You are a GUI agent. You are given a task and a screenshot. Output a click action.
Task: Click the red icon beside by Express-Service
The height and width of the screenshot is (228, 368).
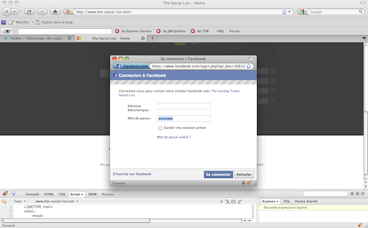(x=117, y=31)
